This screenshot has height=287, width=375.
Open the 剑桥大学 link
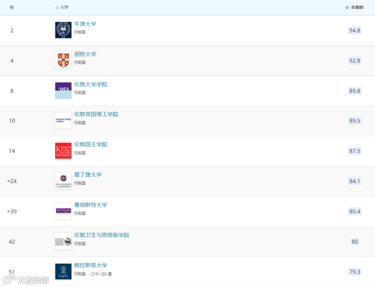click(x=85, y=54)
